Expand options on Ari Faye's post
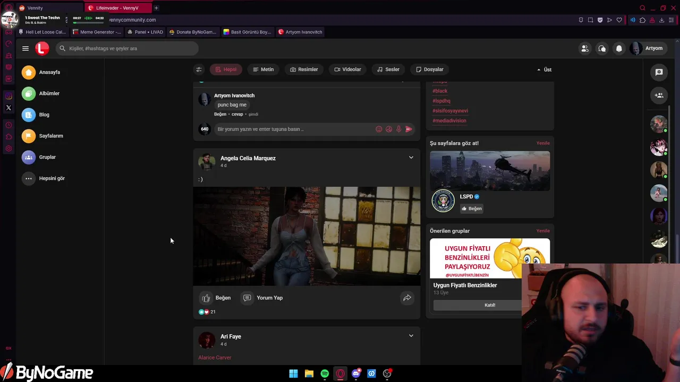 click(411, 336)
